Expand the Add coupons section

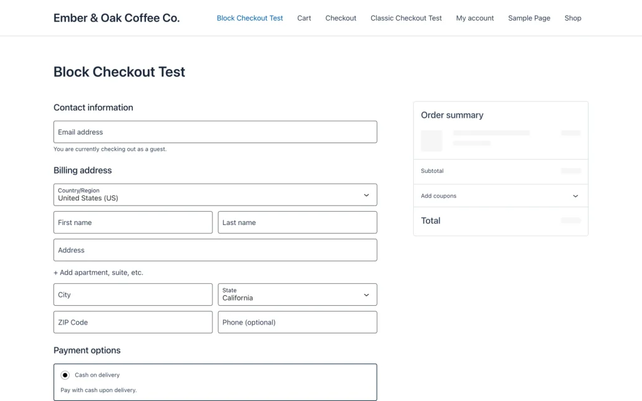(501, 195)
